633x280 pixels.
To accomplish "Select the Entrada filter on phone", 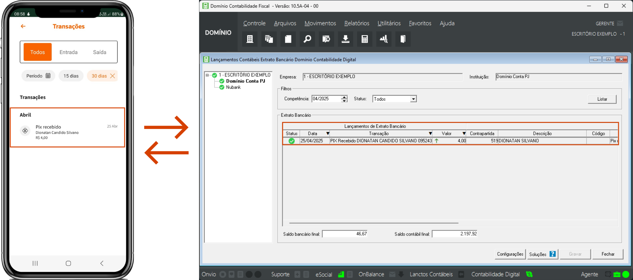I will pos(69,52).
